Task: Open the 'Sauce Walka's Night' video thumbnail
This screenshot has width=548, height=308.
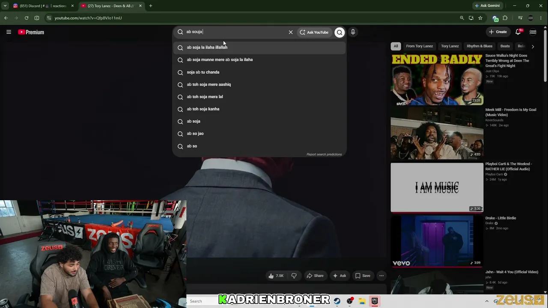Action: pyautogui.click(x=437, y=79)
